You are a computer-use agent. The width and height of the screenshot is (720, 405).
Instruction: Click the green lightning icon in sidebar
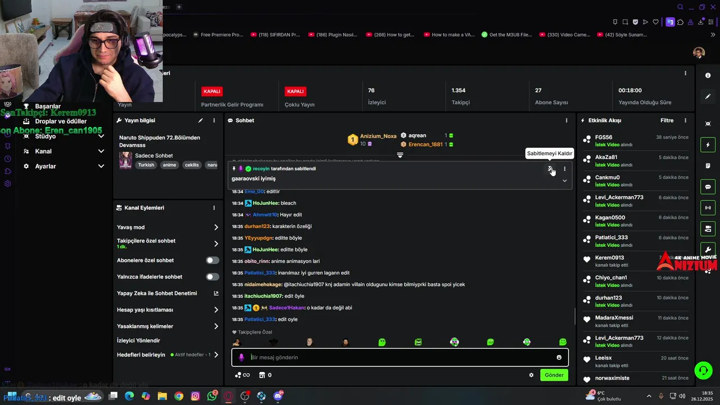tap(708, 145)
